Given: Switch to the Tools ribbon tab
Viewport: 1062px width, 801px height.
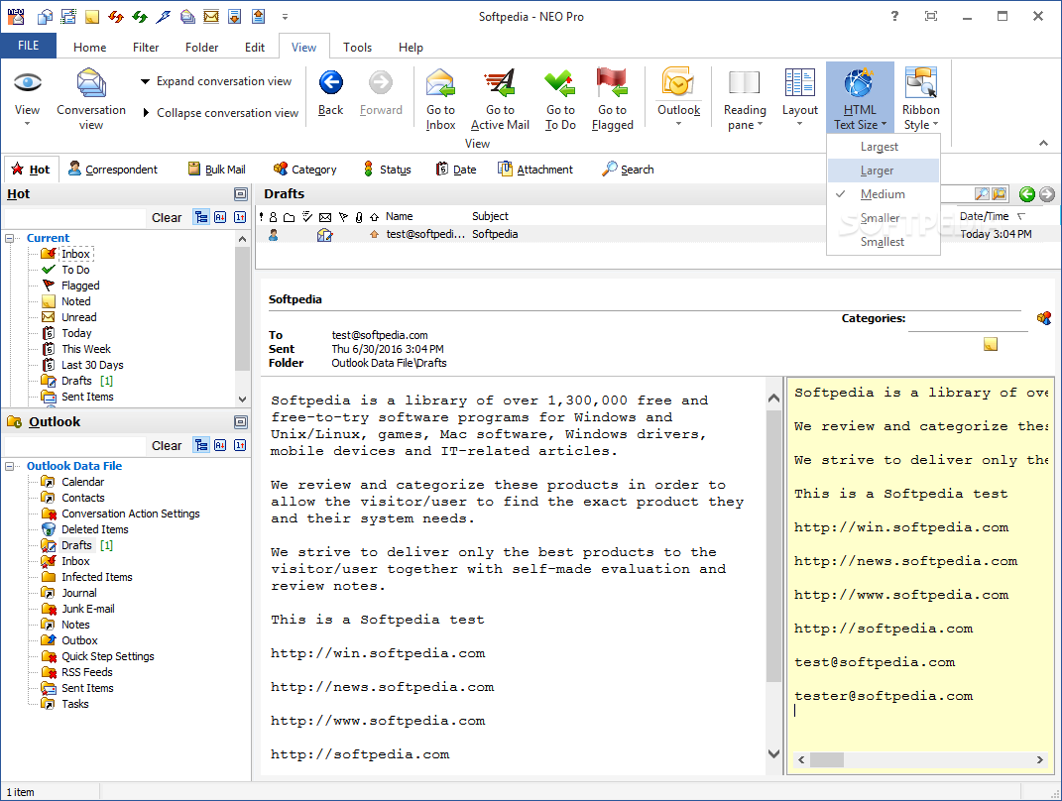Looking at the screenshot, I should tap(357, 48).
